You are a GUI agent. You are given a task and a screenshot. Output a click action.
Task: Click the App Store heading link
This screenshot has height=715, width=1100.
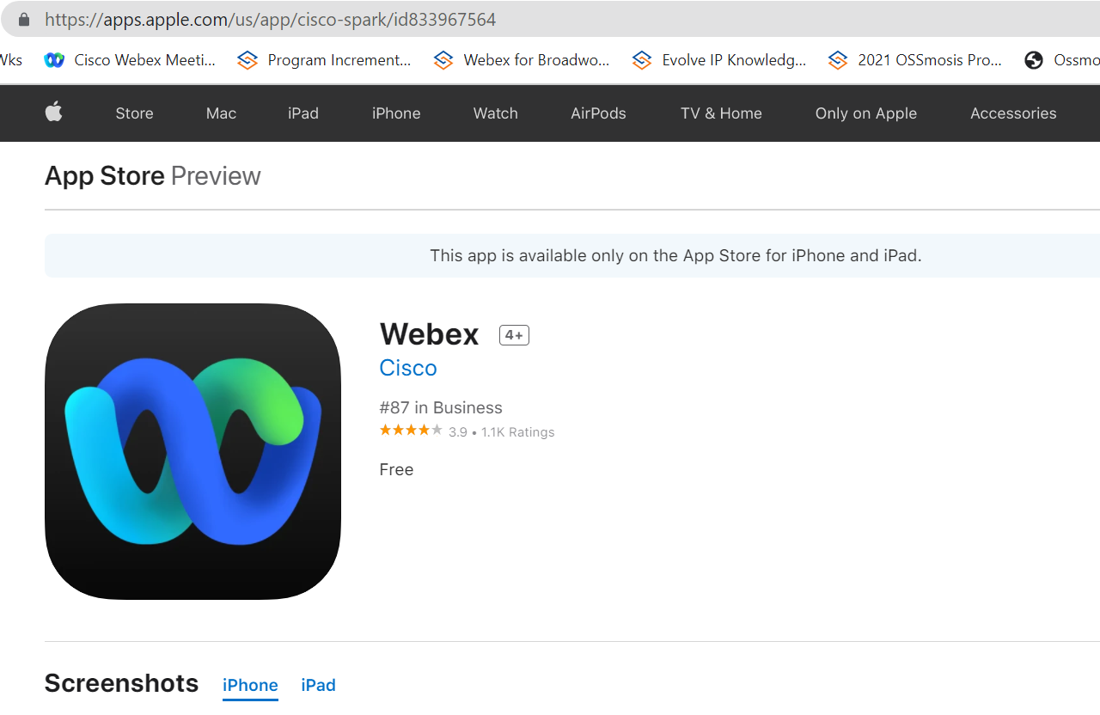click(105, 176)
